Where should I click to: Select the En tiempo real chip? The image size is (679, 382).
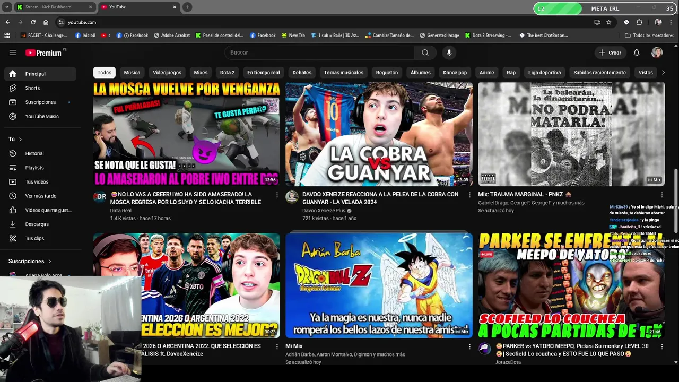click(x=263, y=72)
